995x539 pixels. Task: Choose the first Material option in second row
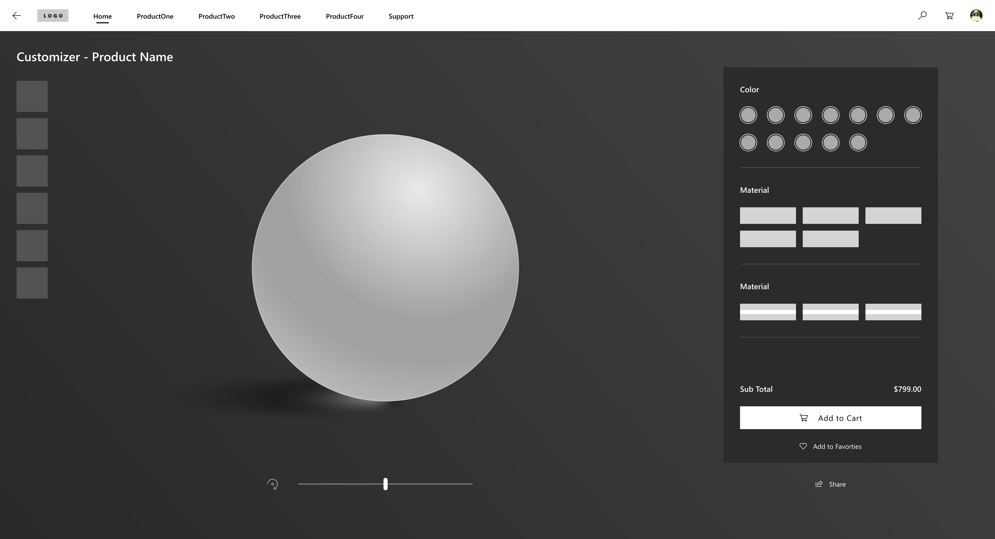pos(768,239)
